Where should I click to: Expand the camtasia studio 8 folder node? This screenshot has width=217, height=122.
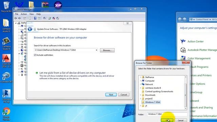pos(140,88)
